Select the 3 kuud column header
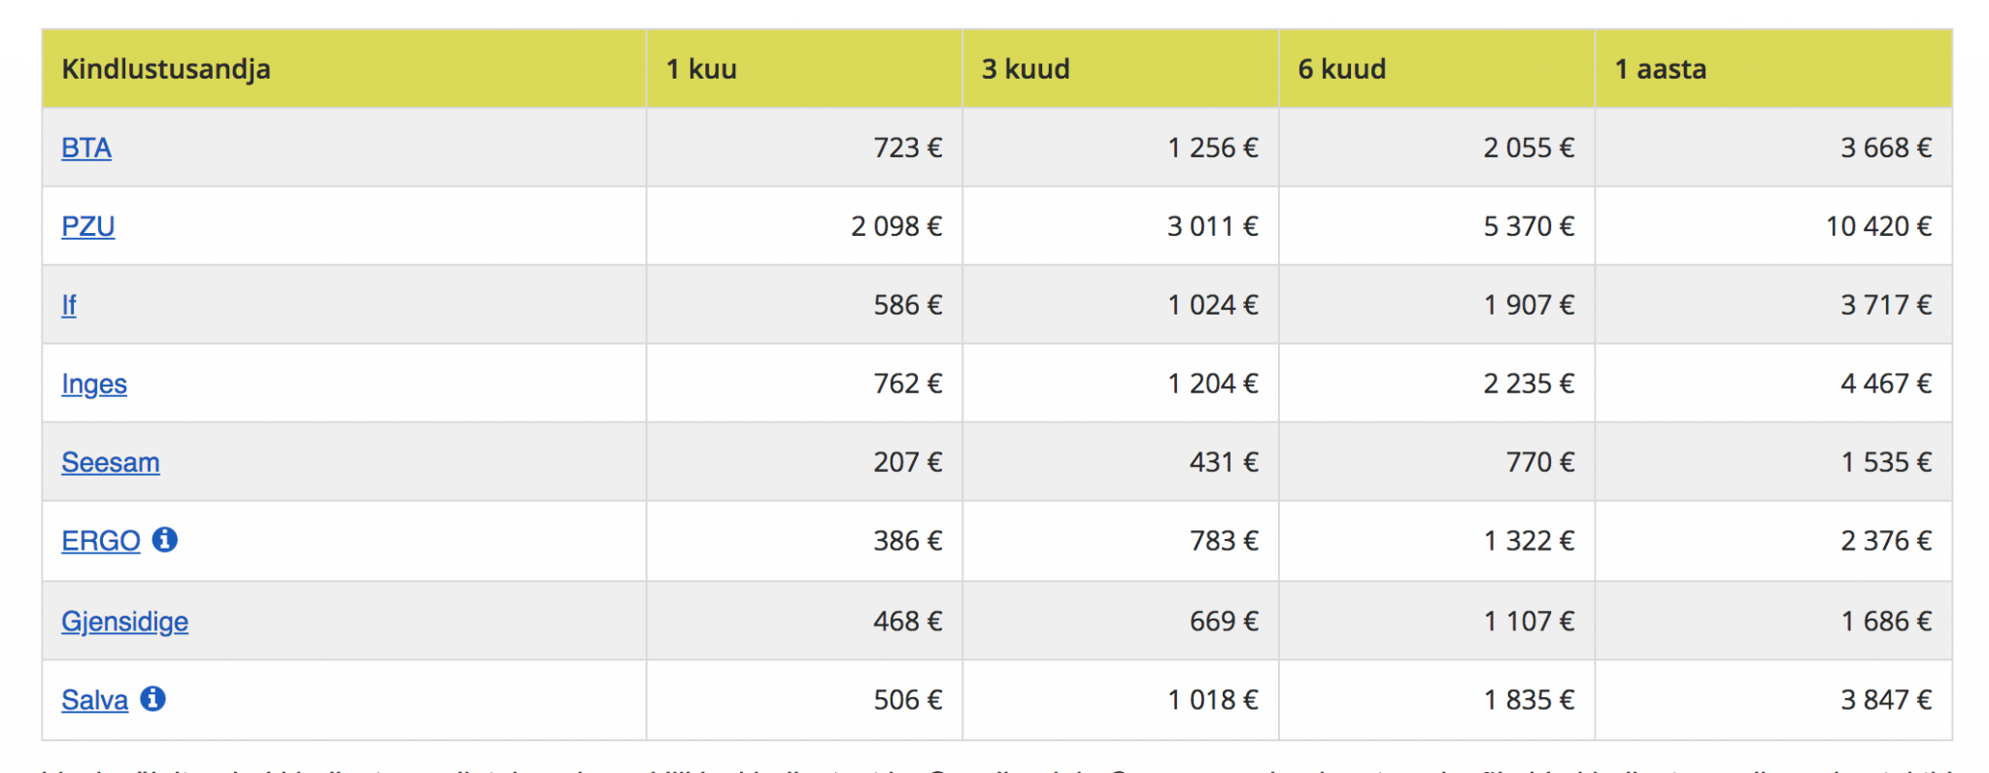Viewport: 1989px width, 773px height. click(x=1026, y=69)
